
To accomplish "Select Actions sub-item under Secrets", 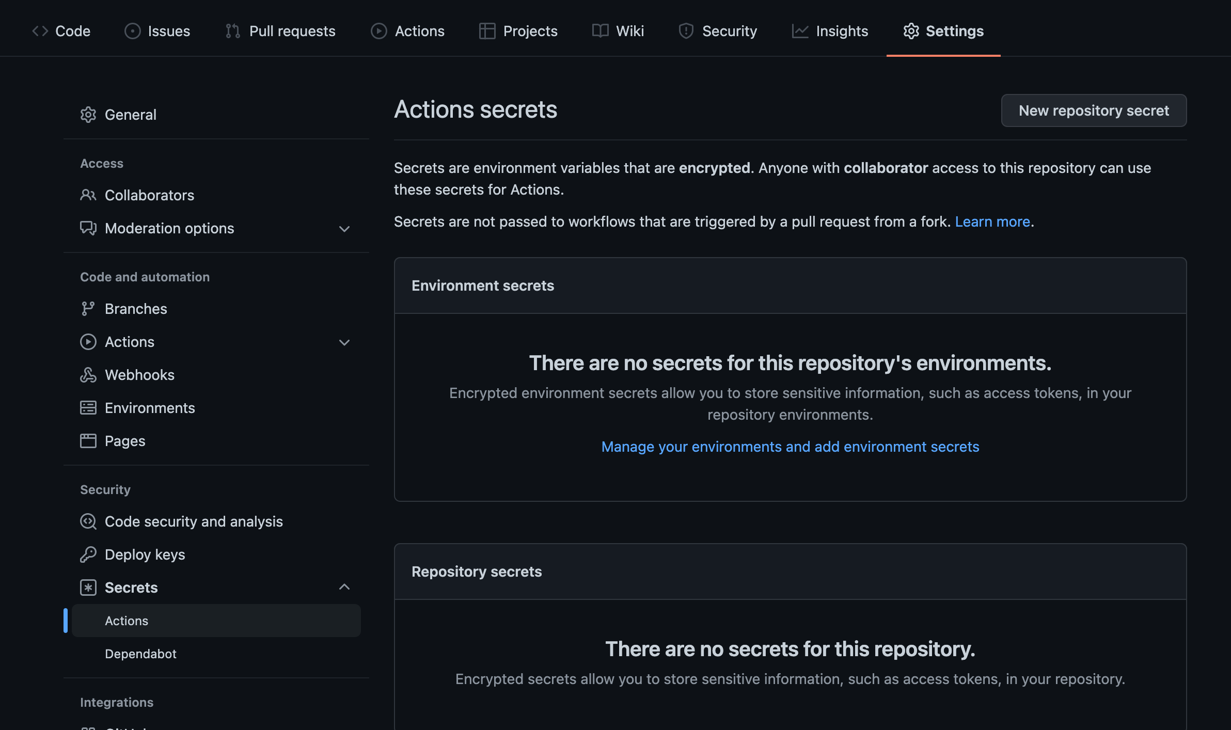I will pos(127,621).
